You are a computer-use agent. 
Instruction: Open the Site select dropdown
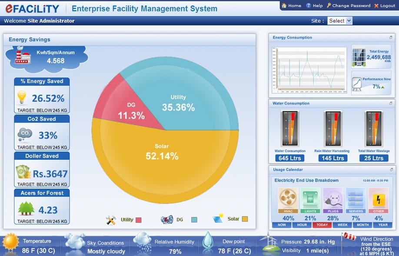coord(339,21)
